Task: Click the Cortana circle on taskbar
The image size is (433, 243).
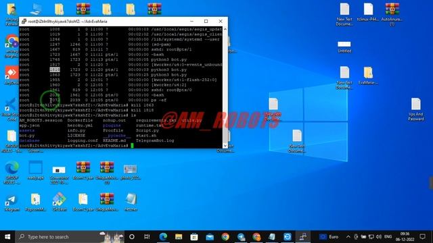Action: [132, 237]
